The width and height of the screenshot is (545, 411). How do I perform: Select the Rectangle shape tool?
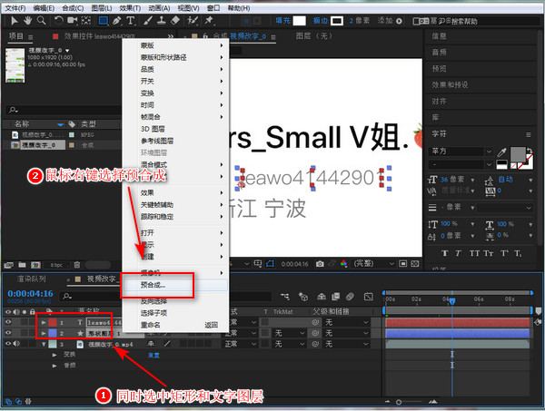click(103, 20)
